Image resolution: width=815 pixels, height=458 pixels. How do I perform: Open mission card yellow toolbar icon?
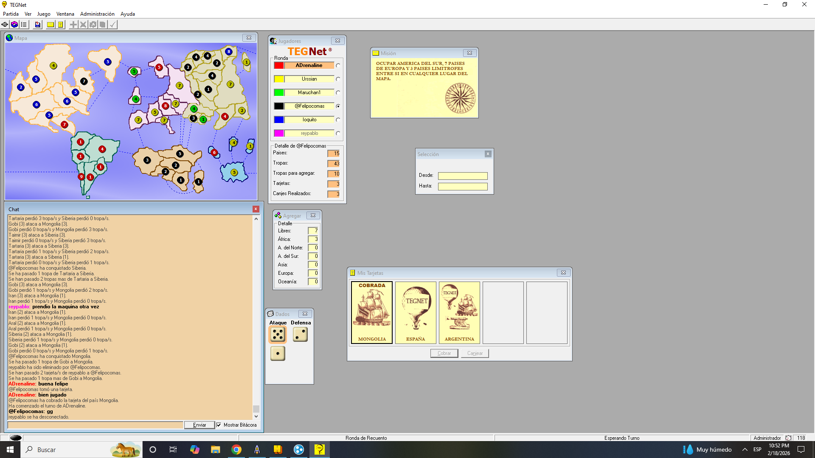[51, 25]
